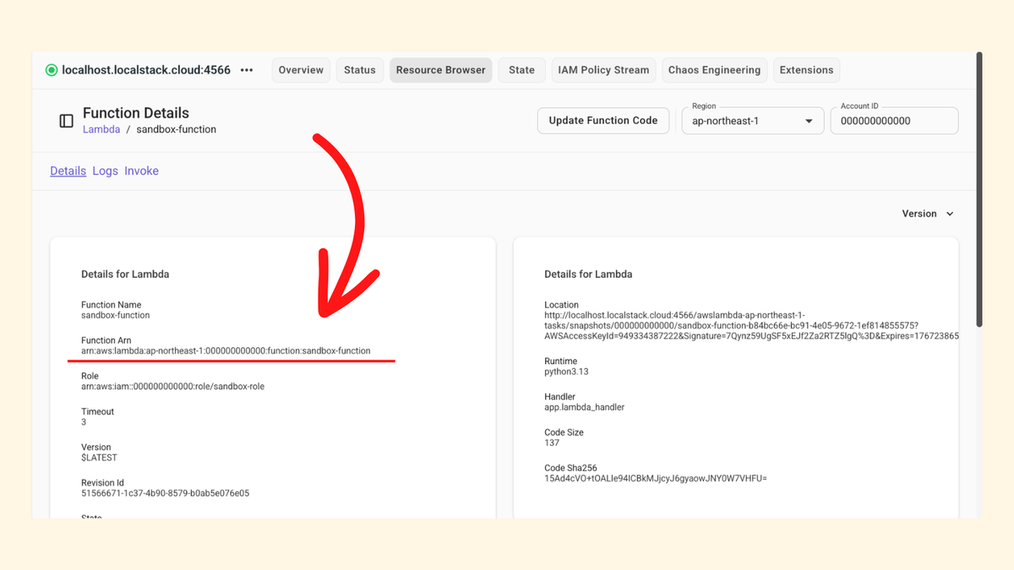Follow the Lambda breadcrumb link
This screenshot has width=1014, height=570.
[x=101, y=129]
